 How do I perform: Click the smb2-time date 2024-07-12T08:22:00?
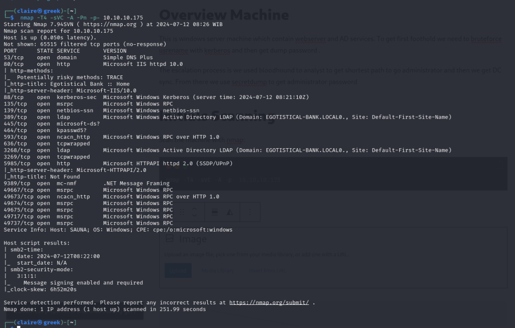click(x=68, y=256)
